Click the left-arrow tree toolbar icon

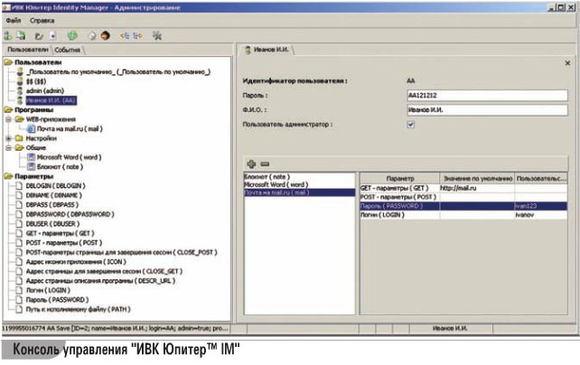tap(125, 36)
